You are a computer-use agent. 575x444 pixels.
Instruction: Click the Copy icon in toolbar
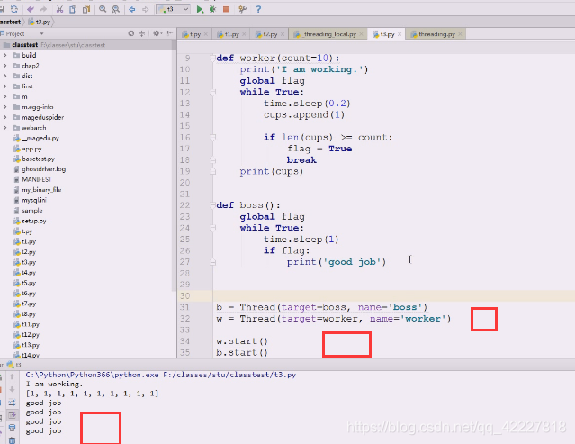(73, 9)
